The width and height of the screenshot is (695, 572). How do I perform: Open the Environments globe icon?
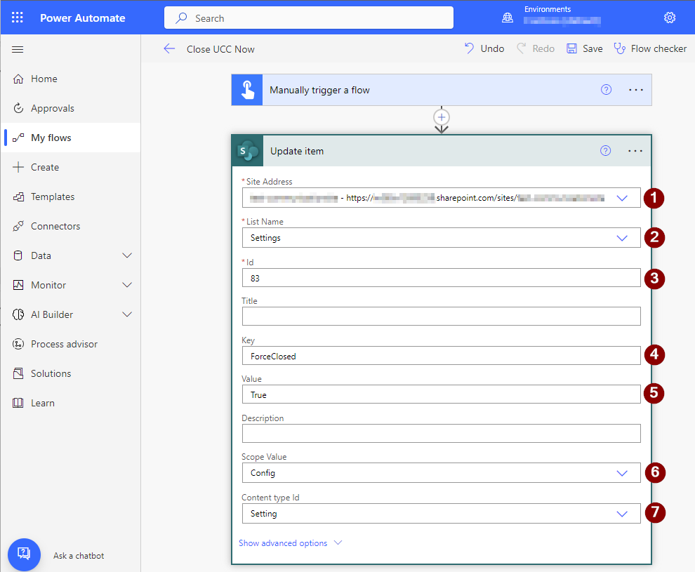[508, 18]
